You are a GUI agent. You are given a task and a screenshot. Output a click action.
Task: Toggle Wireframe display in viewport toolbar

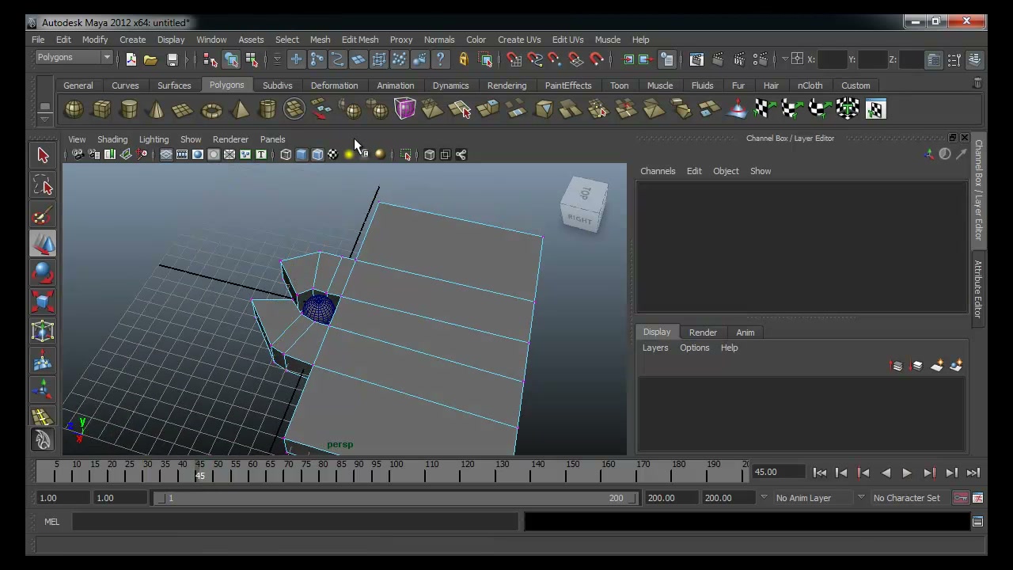tap(286, 155)
